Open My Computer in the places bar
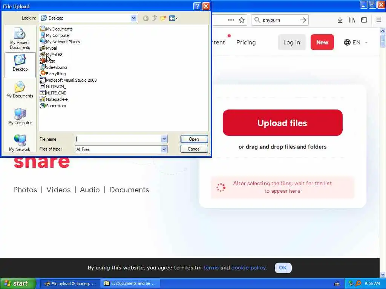Screen dimensions: 386x289 point(20,117)
